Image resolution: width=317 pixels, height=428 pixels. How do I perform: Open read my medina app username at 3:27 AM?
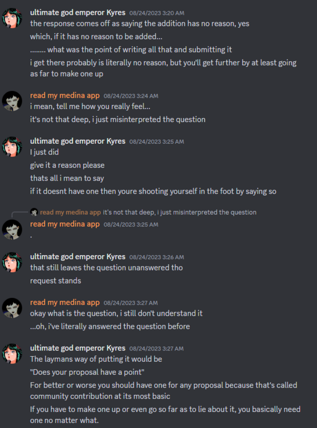(x=65, y=302)
